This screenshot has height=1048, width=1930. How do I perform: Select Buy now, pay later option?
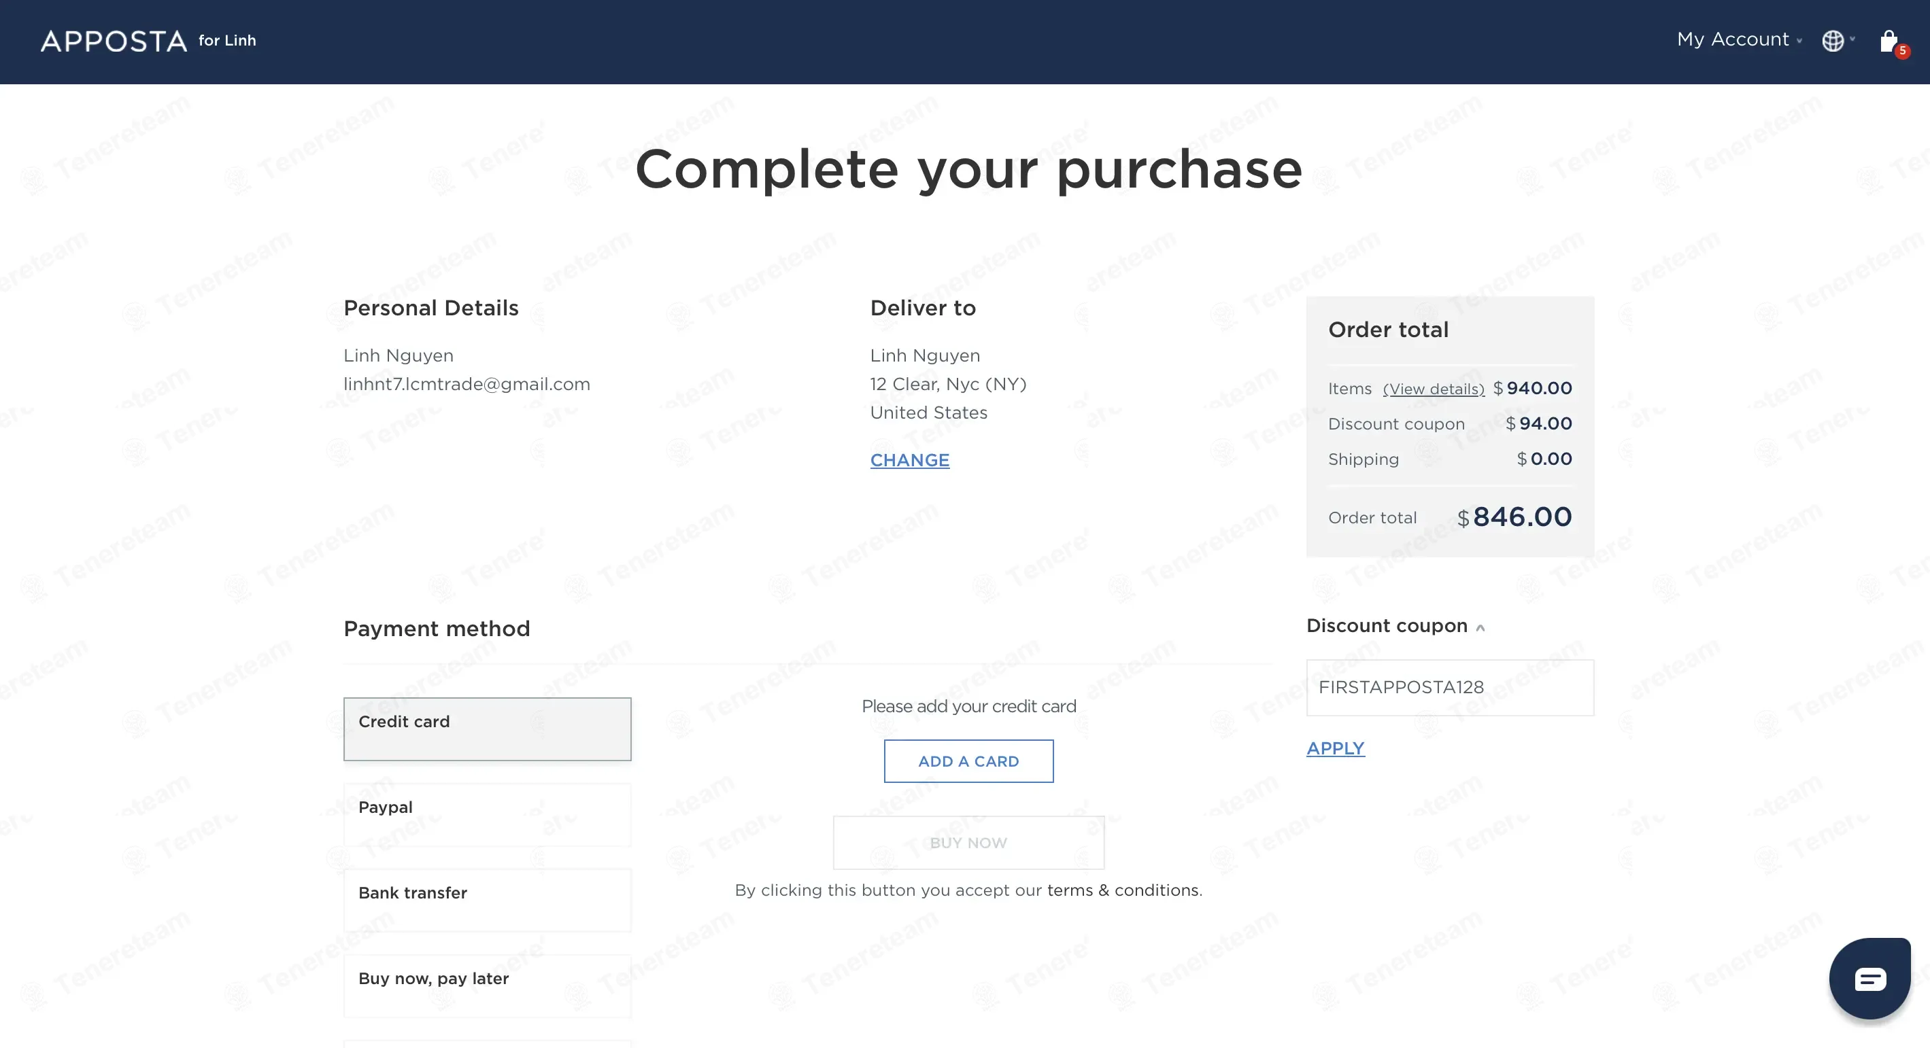point(487,985)
